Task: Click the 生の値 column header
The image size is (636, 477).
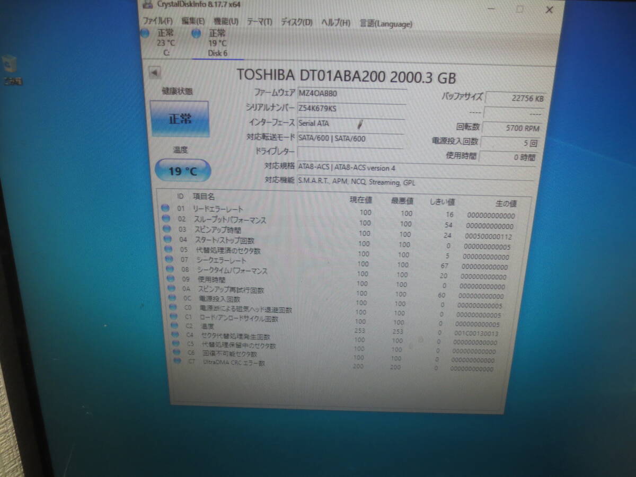Action: click(506, 204)
